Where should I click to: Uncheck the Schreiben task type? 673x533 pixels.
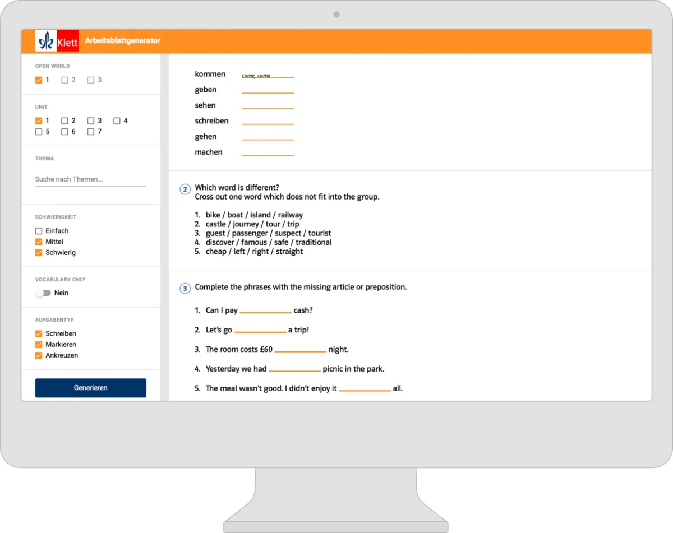click(39, 333)
